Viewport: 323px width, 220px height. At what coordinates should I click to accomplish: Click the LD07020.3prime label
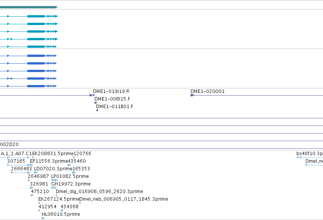(x=53, y=169)
